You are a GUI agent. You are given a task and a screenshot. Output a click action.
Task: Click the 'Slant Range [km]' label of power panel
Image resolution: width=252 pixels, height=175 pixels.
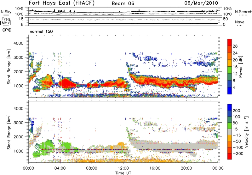click(9, 67)
